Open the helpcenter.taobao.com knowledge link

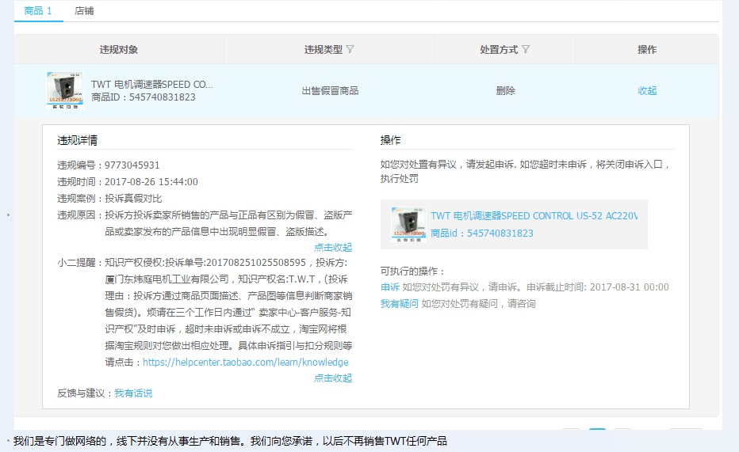[x=245, y=363]
